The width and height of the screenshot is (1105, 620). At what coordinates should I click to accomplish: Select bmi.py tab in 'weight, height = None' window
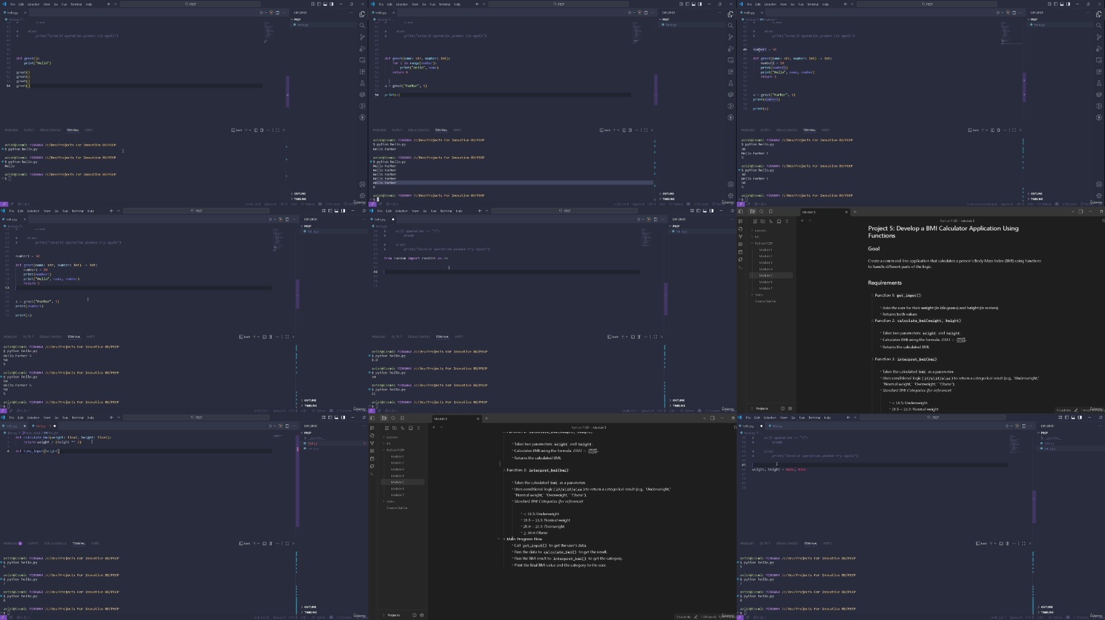777,426
